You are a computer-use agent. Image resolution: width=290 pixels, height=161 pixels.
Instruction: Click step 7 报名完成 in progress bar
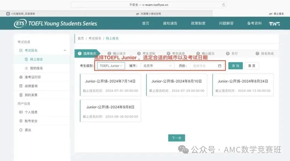point(264,54)
